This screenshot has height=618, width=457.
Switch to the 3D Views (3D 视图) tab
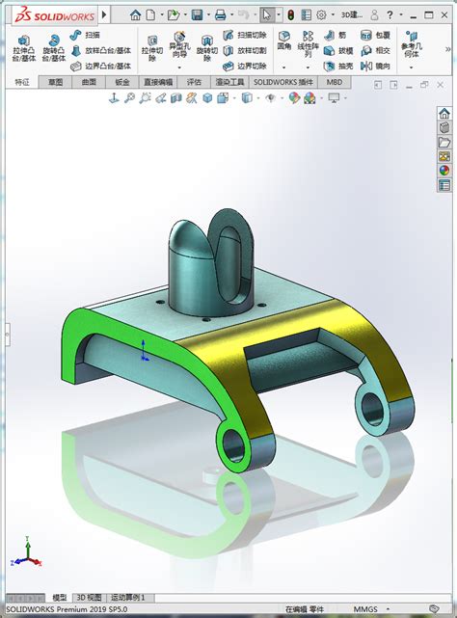click(x=89, y=598)
